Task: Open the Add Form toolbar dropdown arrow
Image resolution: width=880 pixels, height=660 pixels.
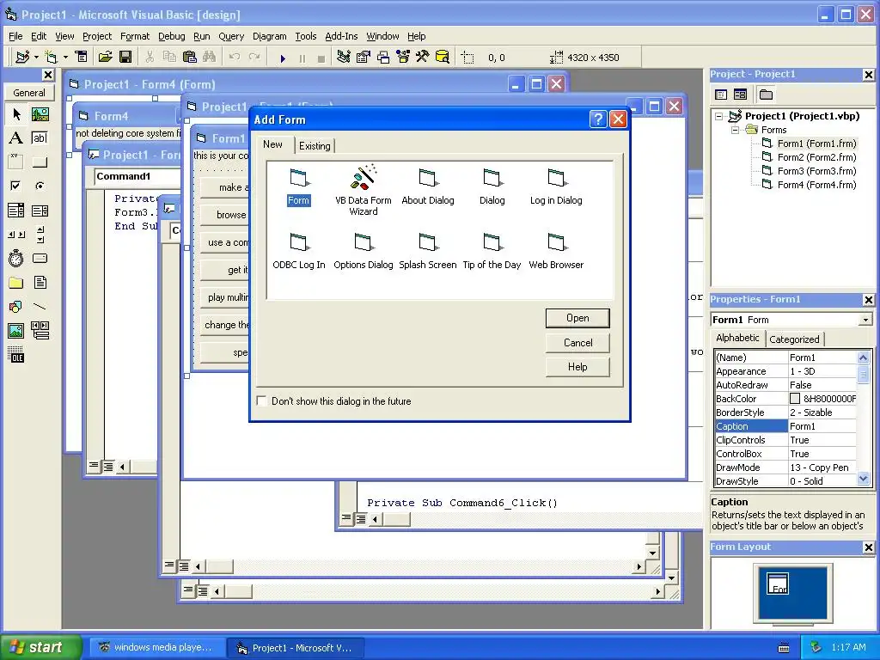Action: (65, 58)
